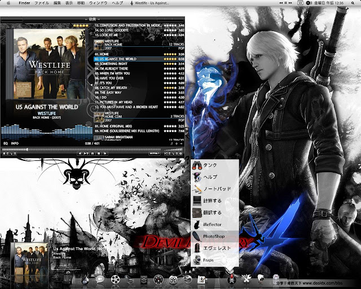Select track '10. I DO'
The height and width of the screenshot is (289, 361).
pos(139,98)
